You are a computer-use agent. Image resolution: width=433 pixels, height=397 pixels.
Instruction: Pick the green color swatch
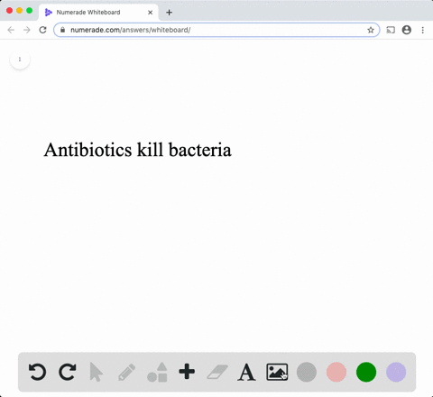366,372
